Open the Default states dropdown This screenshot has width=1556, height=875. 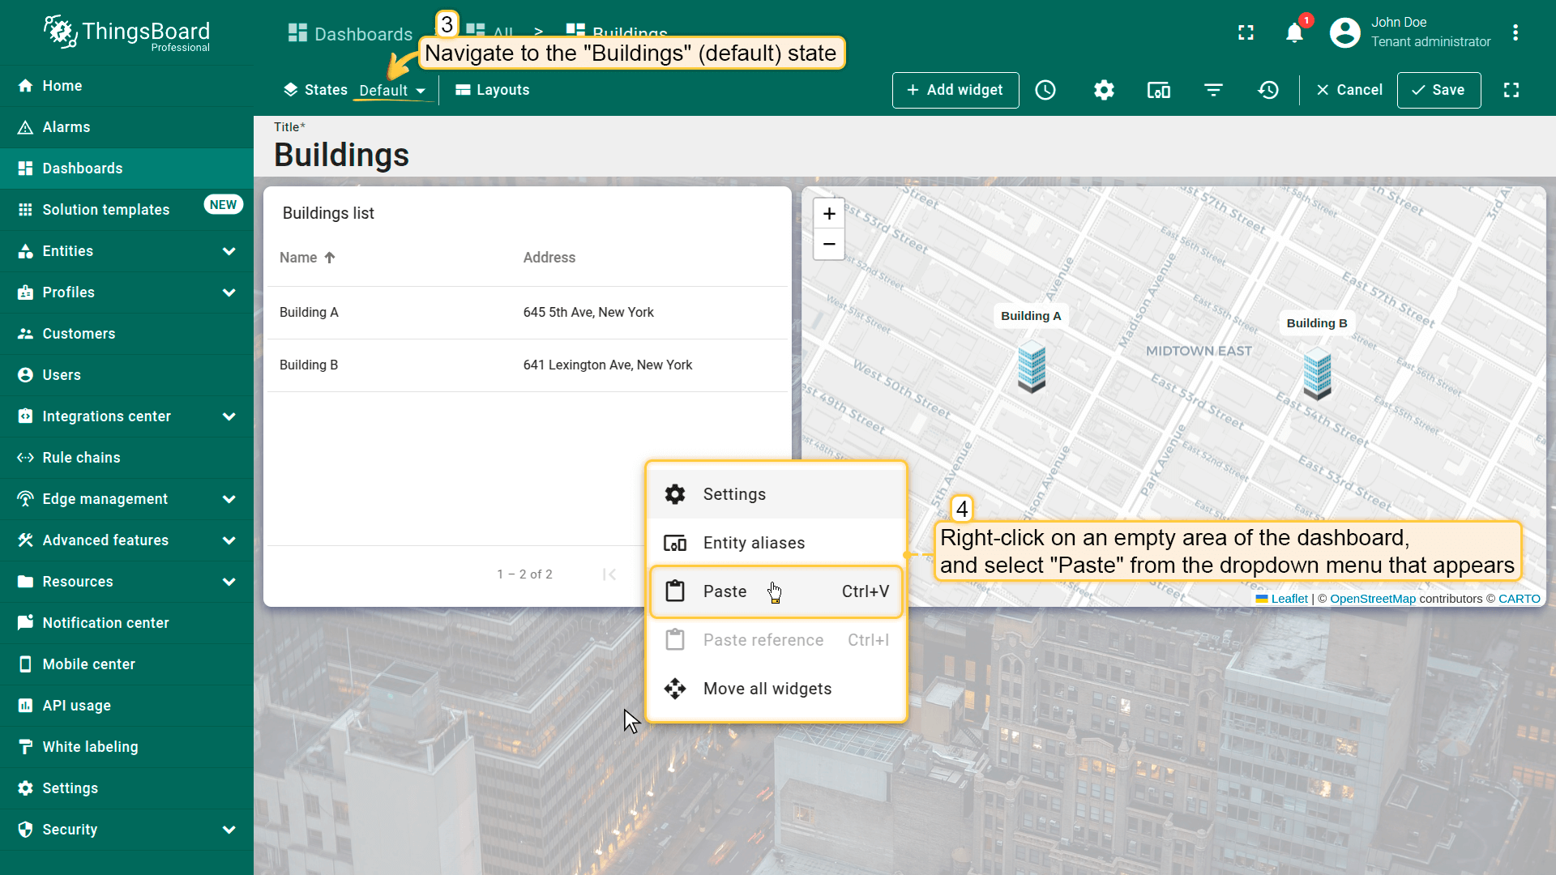click(392, 90)
